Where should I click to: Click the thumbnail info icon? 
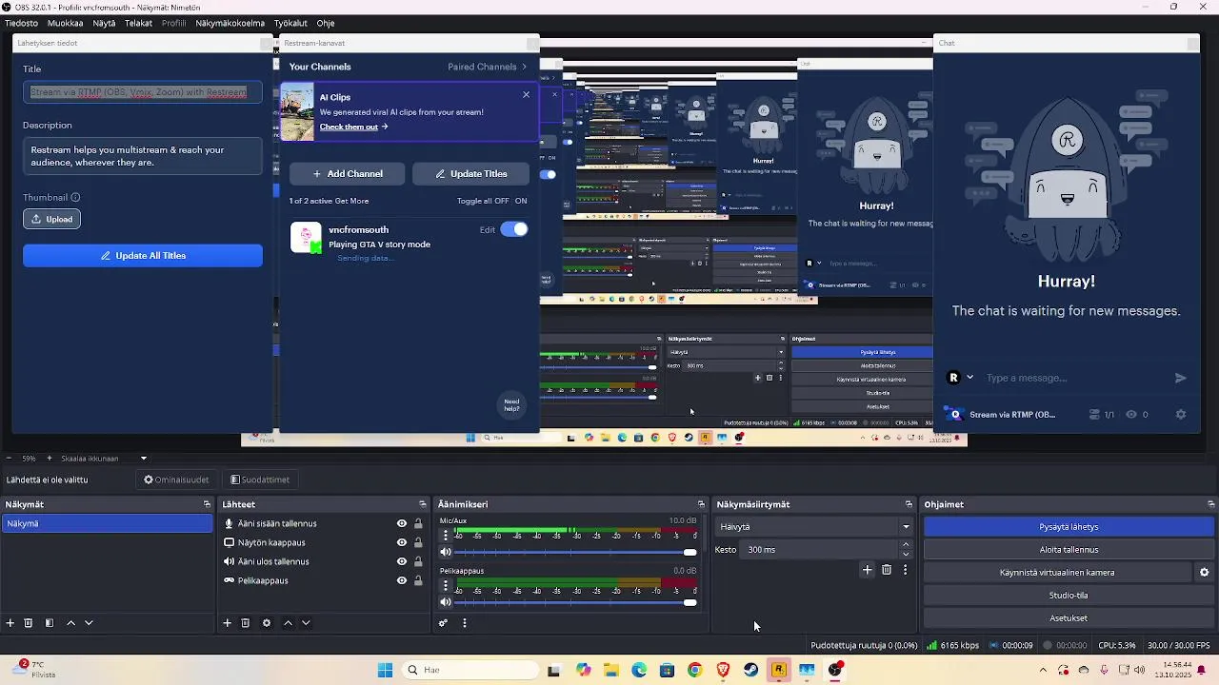click(x=75, y=198)
